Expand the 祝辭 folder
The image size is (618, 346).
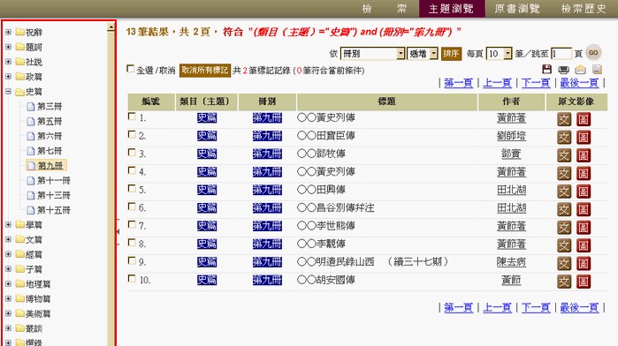tap(8, 33)
